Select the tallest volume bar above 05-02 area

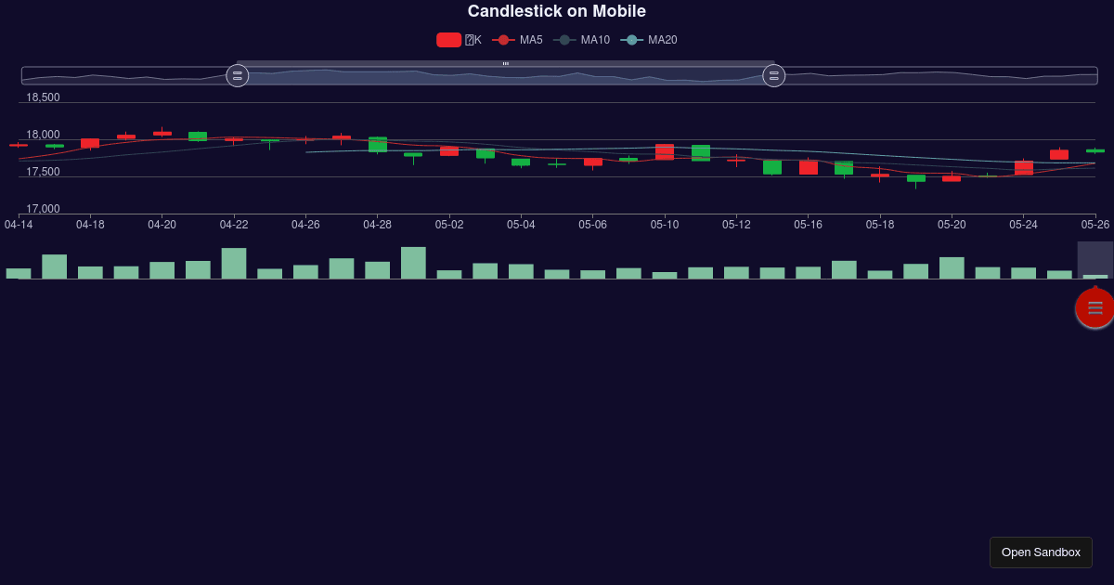(x=413, y=263)
